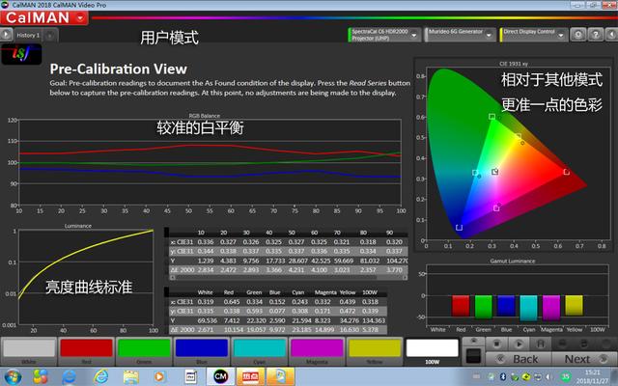Select the History 1 tab
This screenshot has height=386, width=618.
(x=28, y=35)
